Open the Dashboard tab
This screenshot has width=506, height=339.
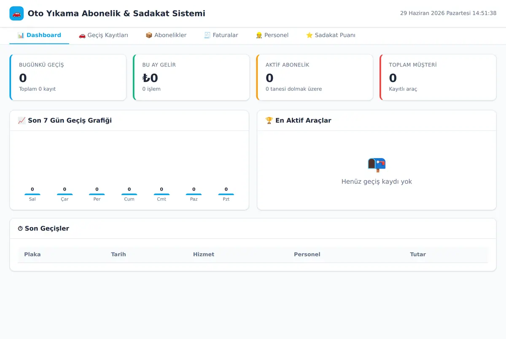tap(39, 35)
